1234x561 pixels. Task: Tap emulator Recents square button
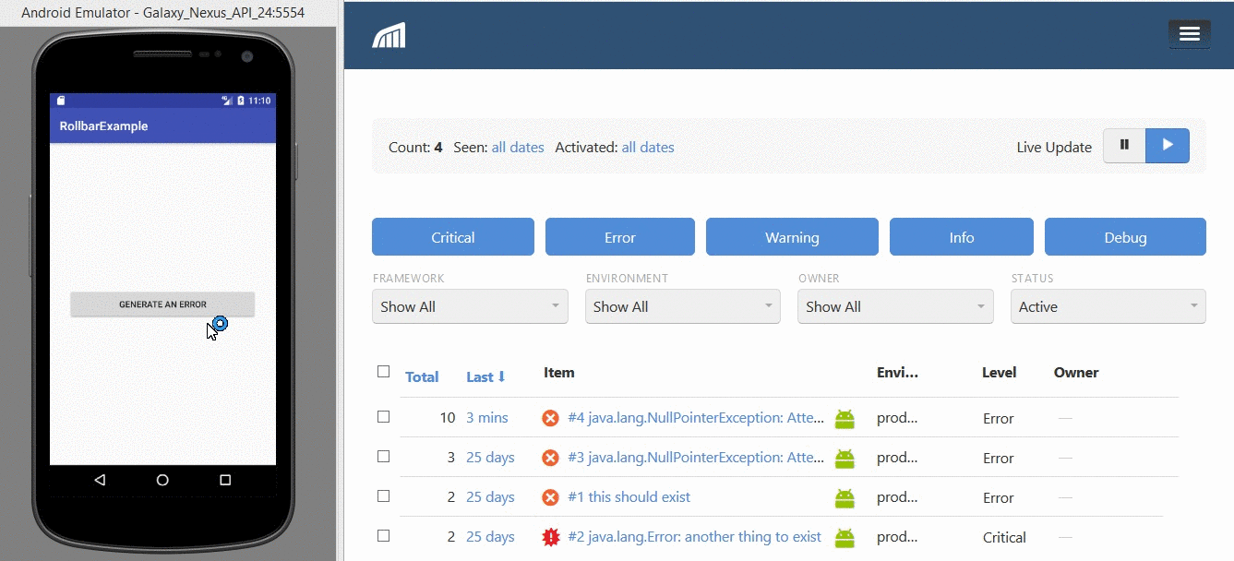[225, 480]
